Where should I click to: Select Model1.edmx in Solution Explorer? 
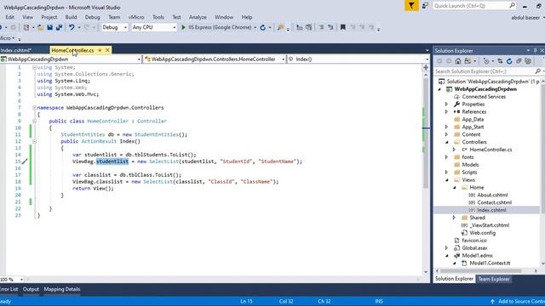[x=477, y=256]
